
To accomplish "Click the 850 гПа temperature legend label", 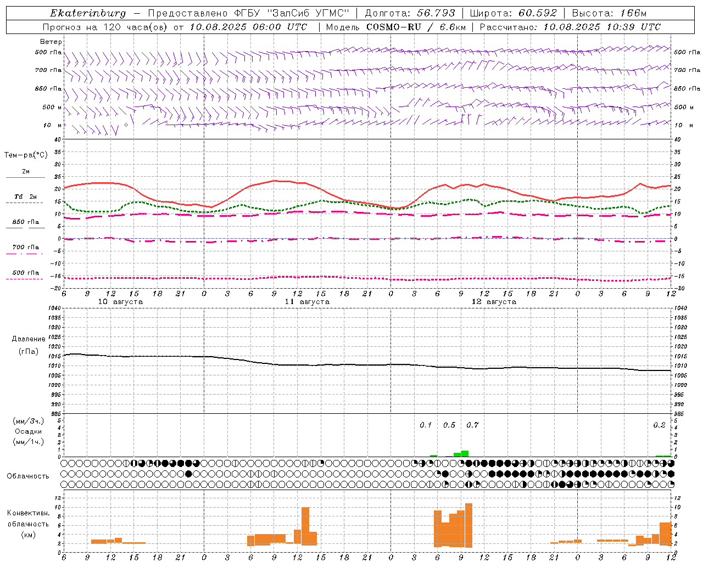I will click(26, 222).
